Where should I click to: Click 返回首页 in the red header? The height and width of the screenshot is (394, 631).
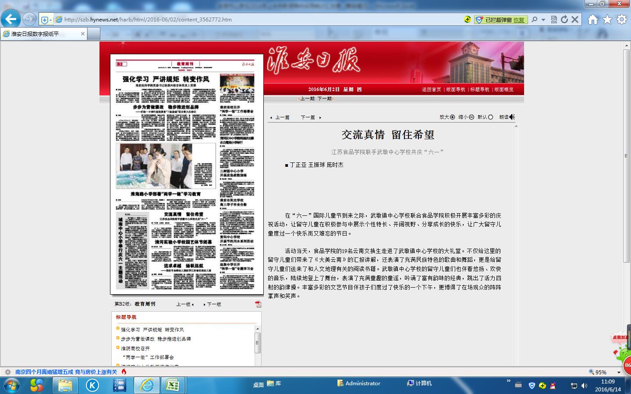tap(432, 89)
